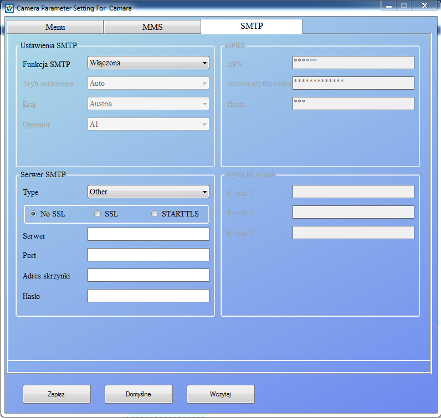Focus the Port text field
This screenshot has width=441, height=418.
(148, 255)
